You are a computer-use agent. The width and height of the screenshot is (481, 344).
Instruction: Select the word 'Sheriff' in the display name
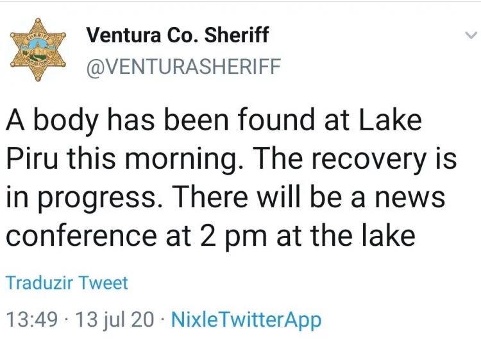click(x=237, y=35)
